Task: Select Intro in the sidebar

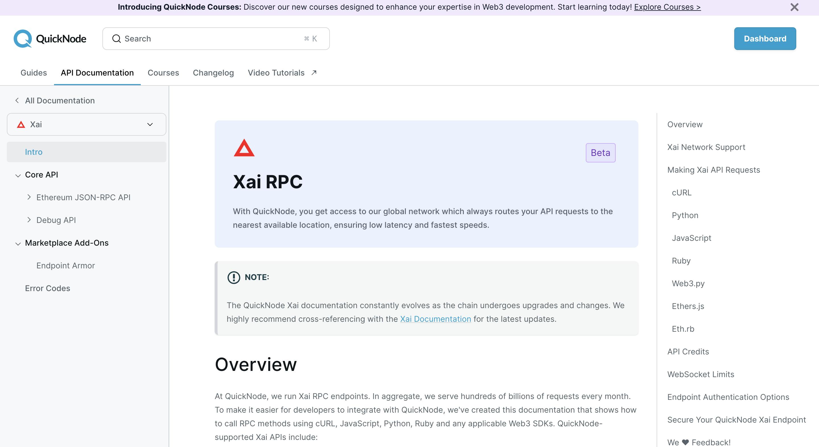Action: click(86, 152)
